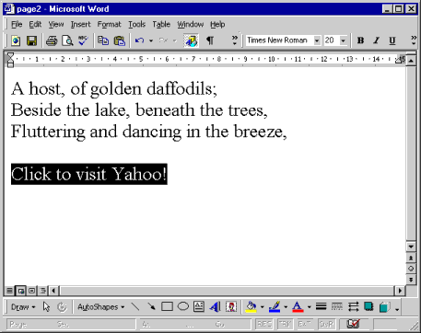Click the horizontal scrollbar right arrow
This screenshot has width=421, height=333.
[400, 291]
